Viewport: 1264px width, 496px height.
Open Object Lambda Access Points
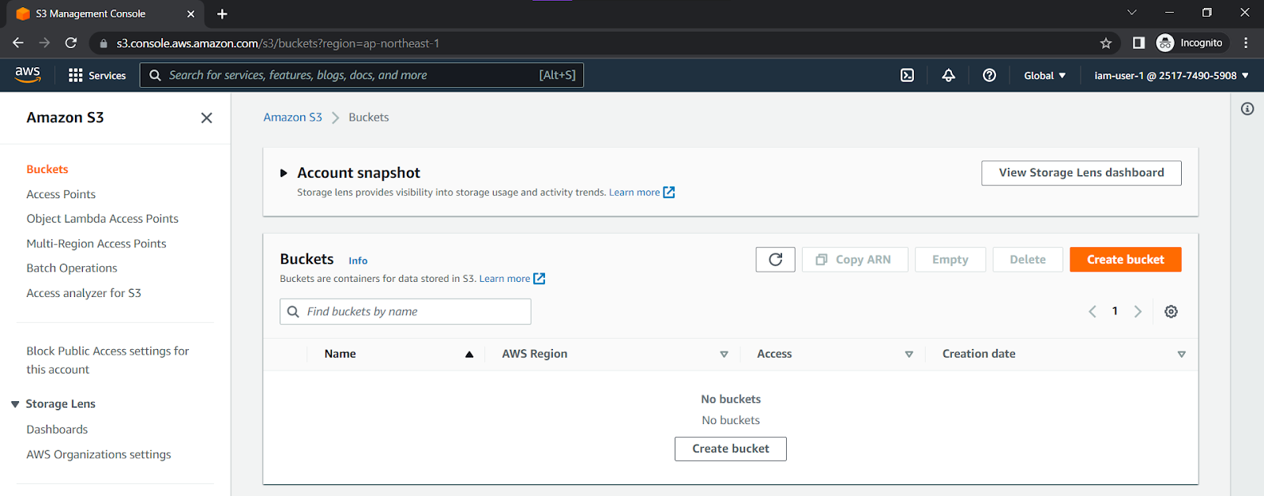tap(103, 219)
